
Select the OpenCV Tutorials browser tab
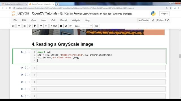coord(42,4)
